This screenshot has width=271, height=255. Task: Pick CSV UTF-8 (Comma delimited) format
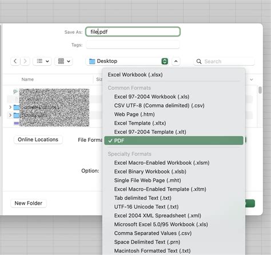pyautogui.click(x=174, y=105)
